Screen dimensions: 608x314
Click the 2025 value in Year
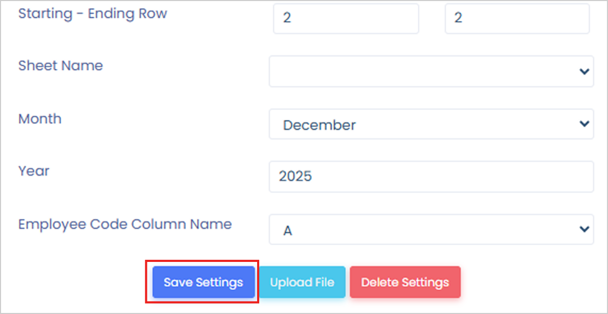296,177
